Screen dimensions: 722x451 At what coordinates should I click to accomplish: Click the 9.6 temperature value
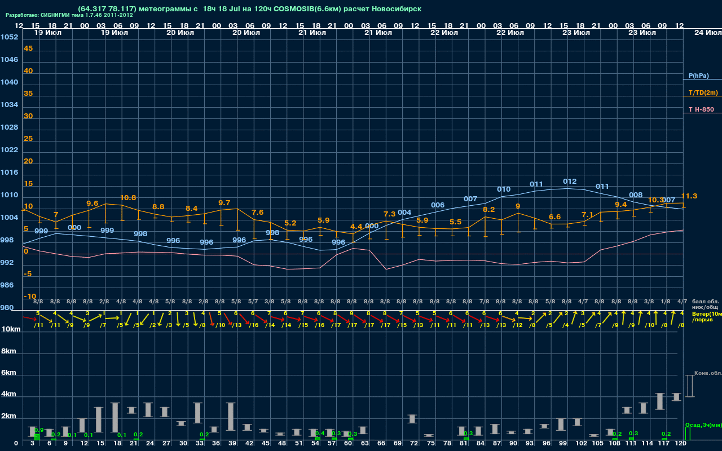point(92,203)
